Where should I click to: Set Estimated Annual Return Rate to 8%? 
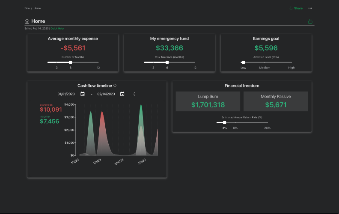click(235, 123)
